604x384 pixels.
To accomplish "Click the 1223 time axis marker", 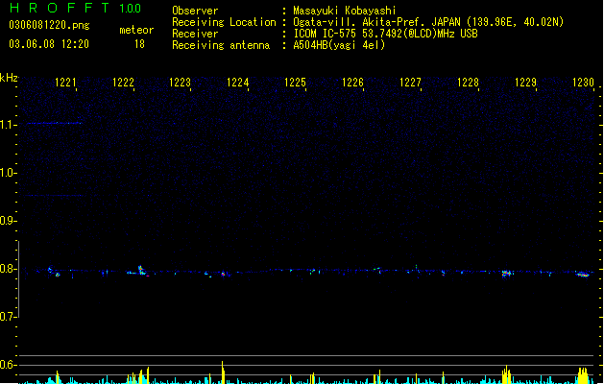I will pyautogui.click(x=180, y=83).
